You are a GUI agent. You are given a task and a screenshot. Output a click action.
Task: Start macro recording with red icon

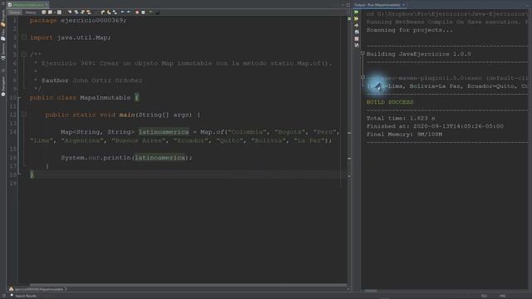pos(137,12)
